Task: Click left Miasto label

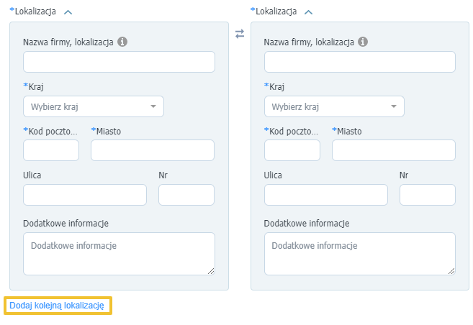Action: point(109,132)
